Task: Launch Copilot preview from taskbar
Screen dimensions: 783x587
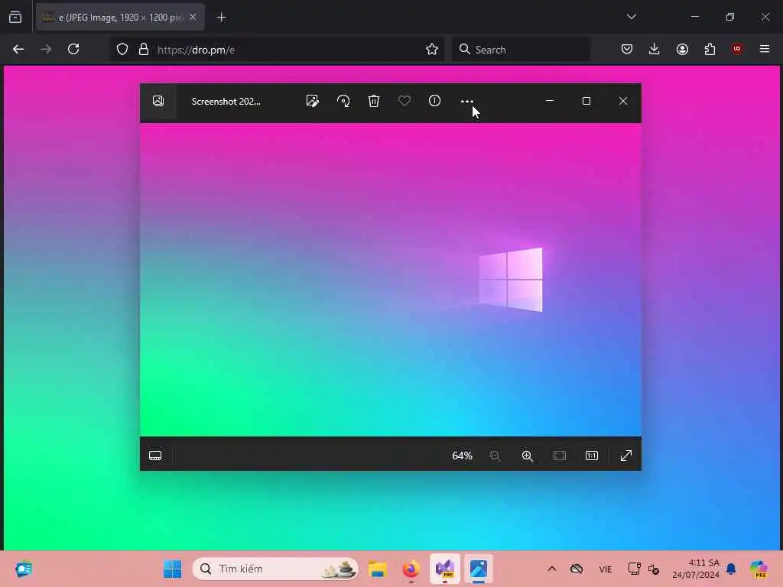Action: coord(759,569)
